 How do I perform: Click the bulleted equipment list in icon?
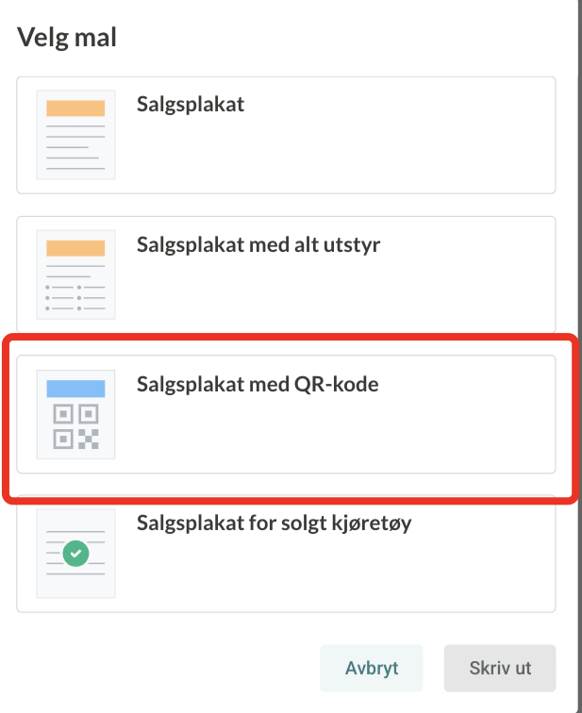tap(75, 296)
